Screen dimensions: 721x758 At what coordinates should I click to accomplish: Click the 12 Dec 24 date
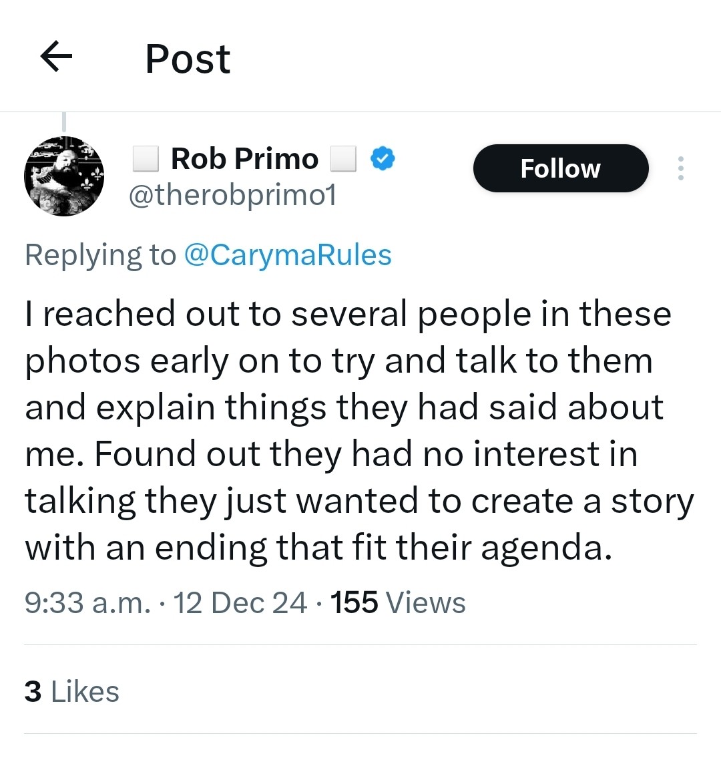pyautogui.click(x=240, y=602)
